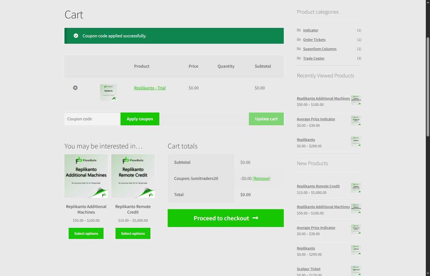Click the 'Coupon: lumitraders20' label

[x=196, y=179]
